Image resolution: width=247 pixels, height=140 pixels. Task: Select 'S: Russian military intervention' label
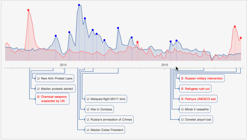(202, 78)
